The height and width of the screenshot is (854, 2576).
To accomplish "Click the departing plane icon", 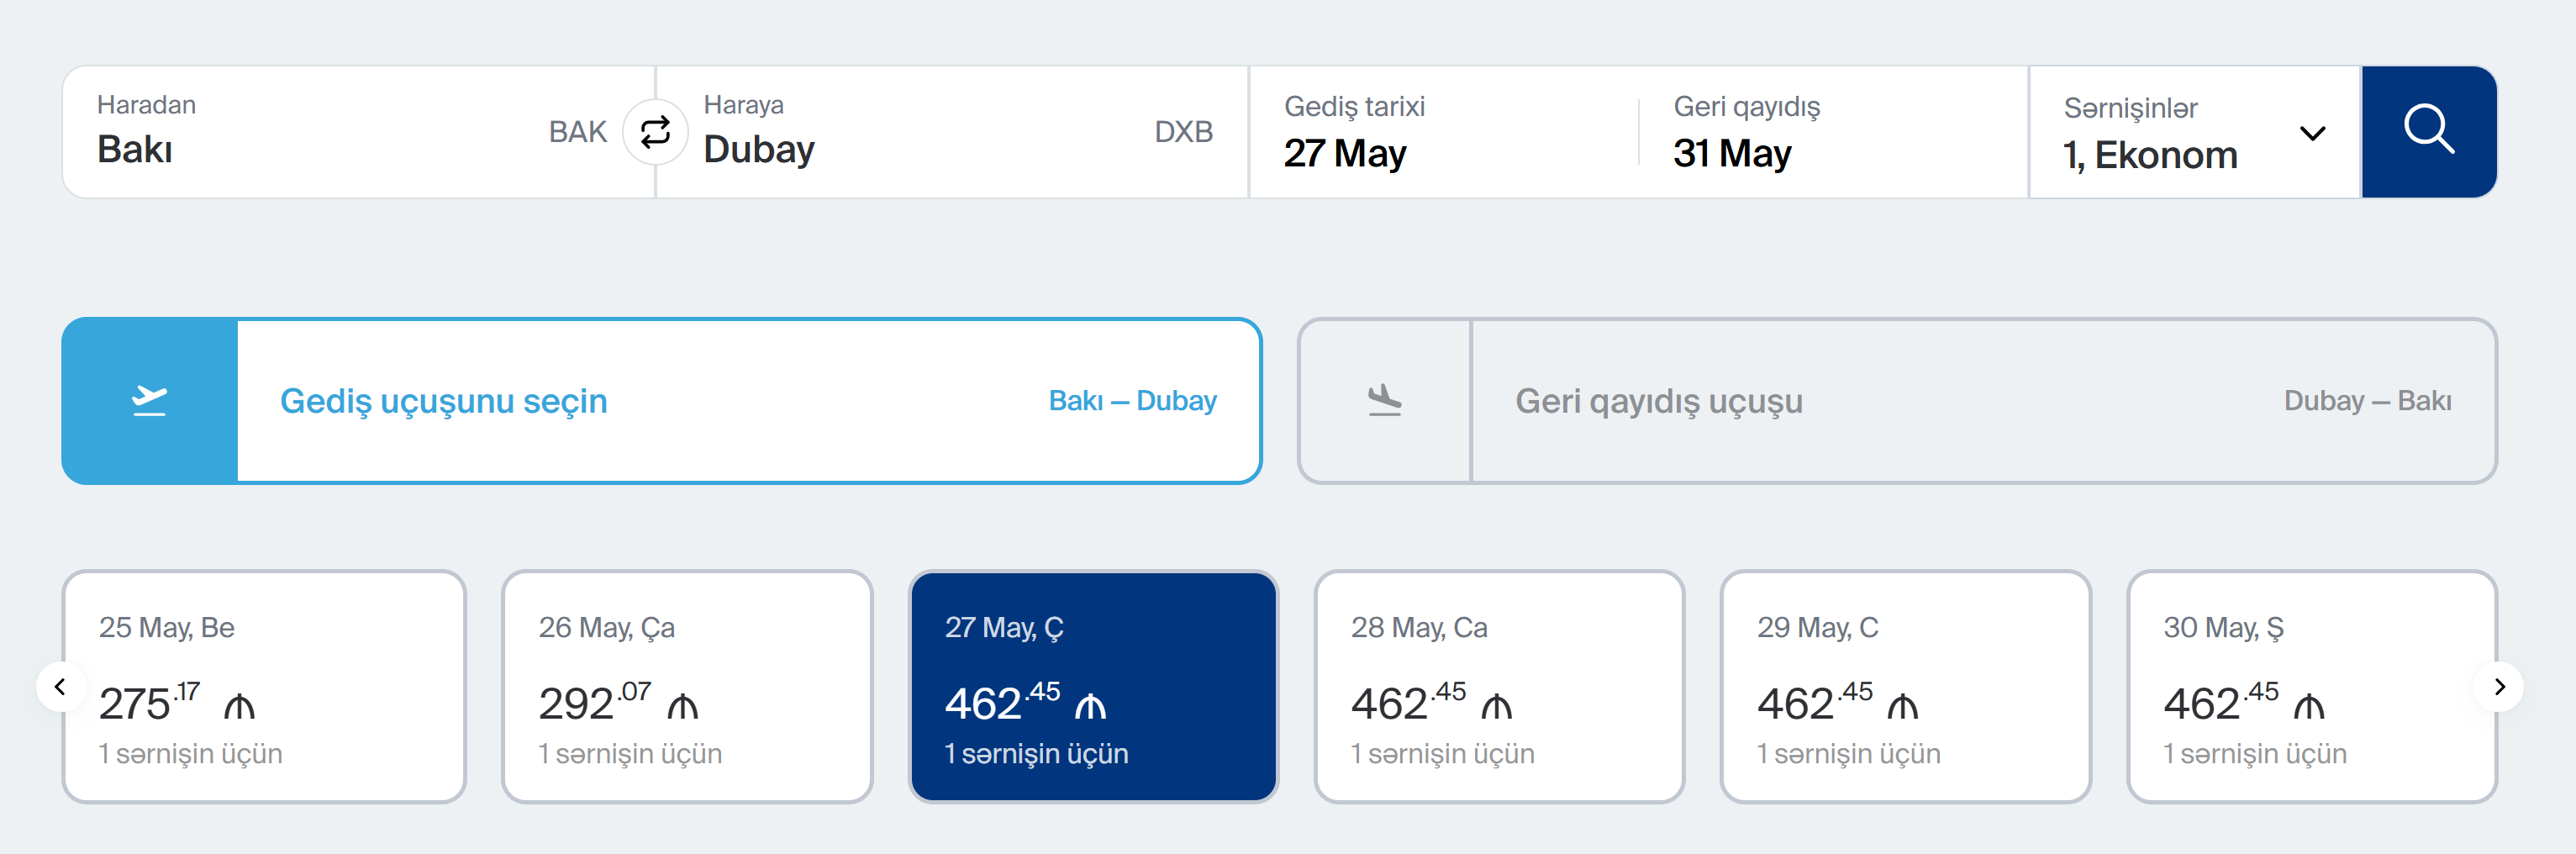I will pos(150,401).
